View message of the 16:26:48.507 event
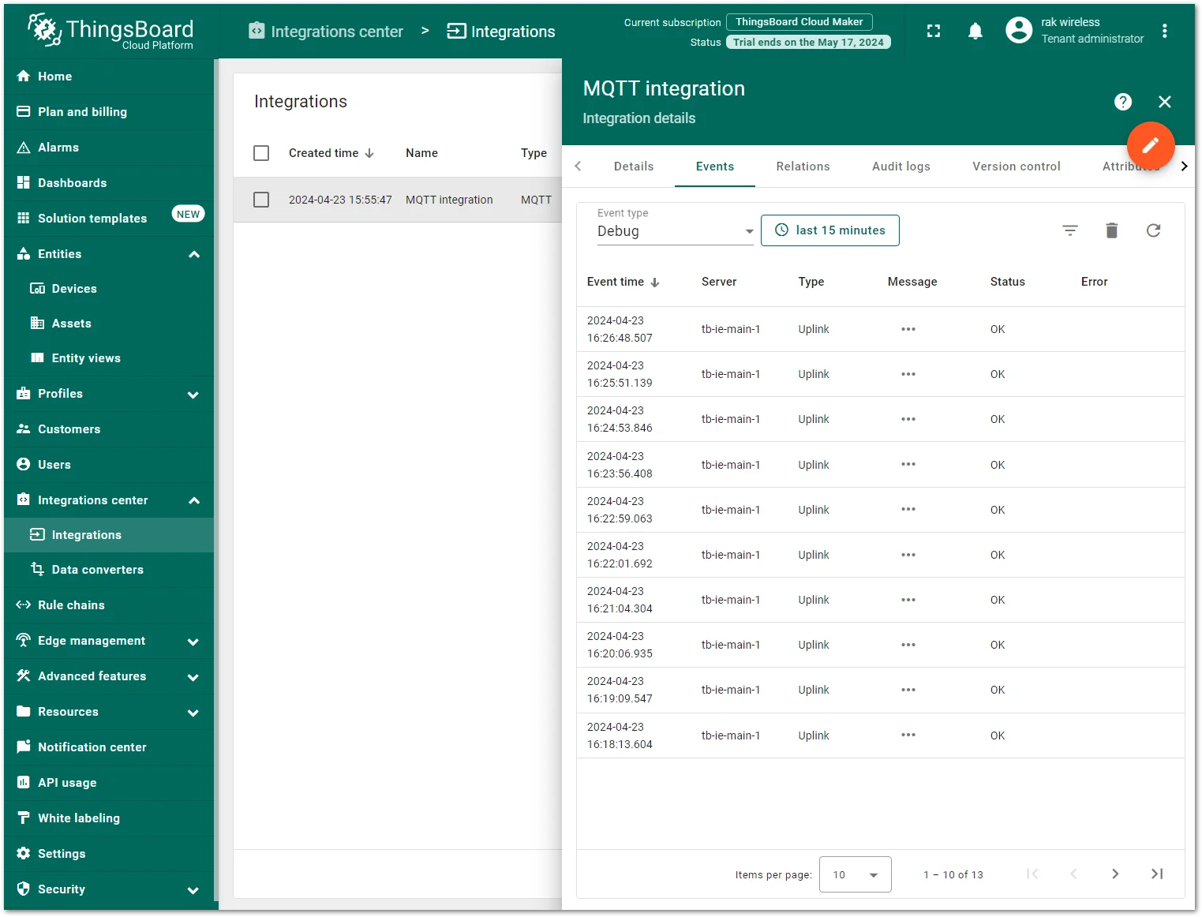Image resolution: width=1202 pixels, height=917 pixels. [908, 329]
